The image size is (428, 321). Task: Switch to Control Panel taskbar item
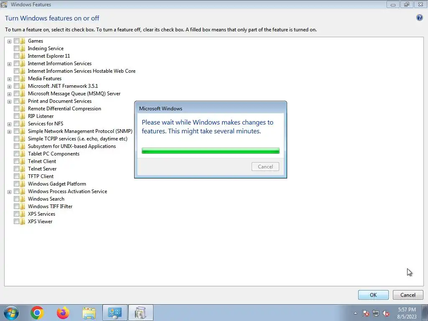pyautogui.click(x=115, y=313)
